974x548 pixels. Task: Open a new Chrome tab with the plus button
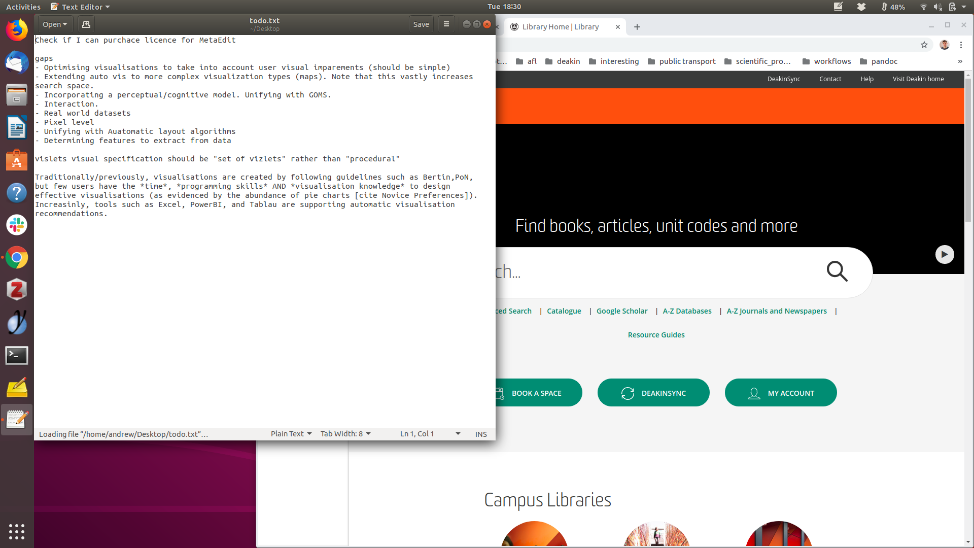tap(637, 27)
